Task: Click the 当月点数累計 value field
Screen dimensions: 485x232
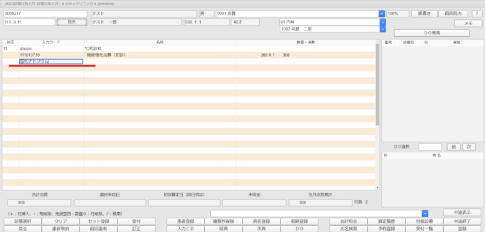Action: pos(320,203)
